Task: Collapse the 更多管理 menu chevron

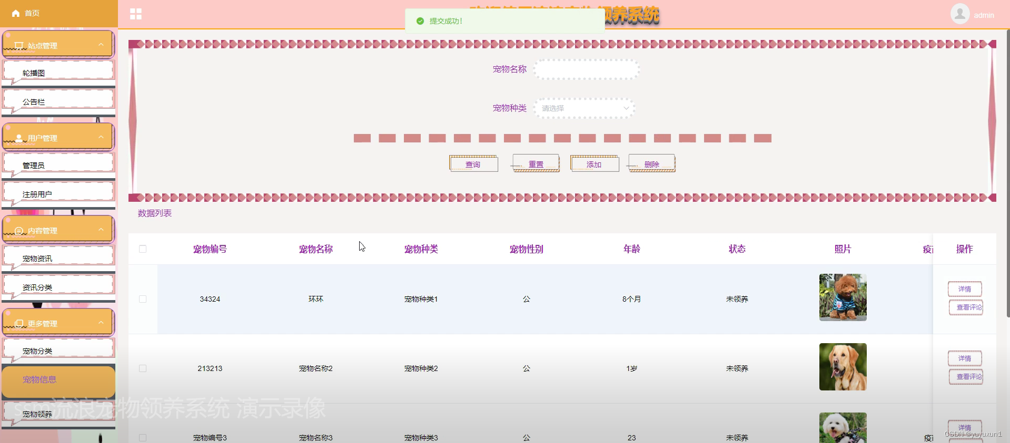Action: pyautogui.click(x=101, y=323)
